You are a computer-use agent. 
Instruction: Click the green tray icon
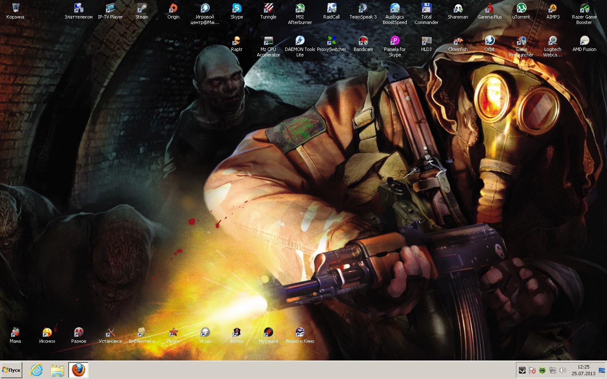tap(542, 370)
